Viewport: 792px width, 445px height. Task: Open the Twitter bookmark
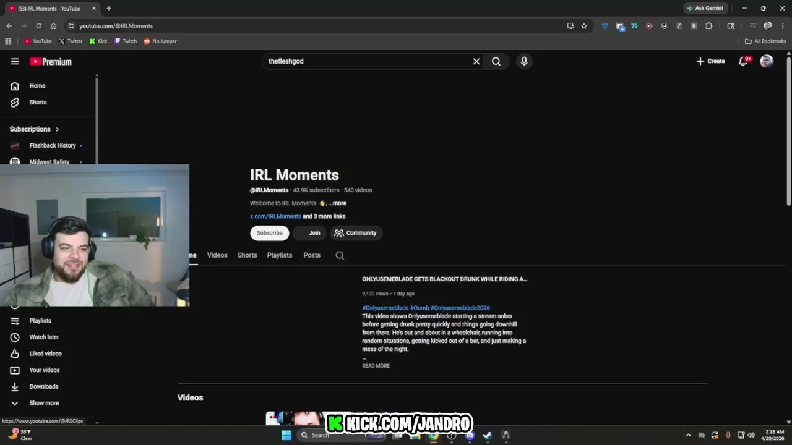(x=71, y=41)
